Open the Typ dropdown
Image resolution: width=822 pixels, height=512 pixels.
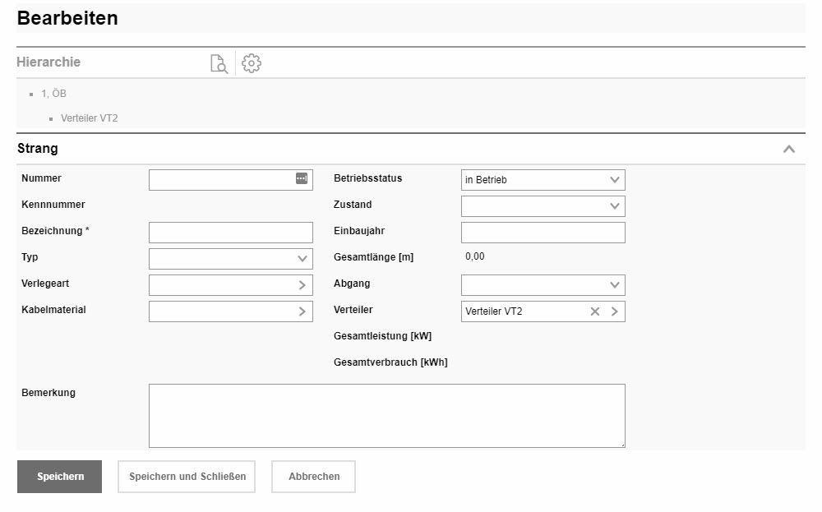click(302, 259)
